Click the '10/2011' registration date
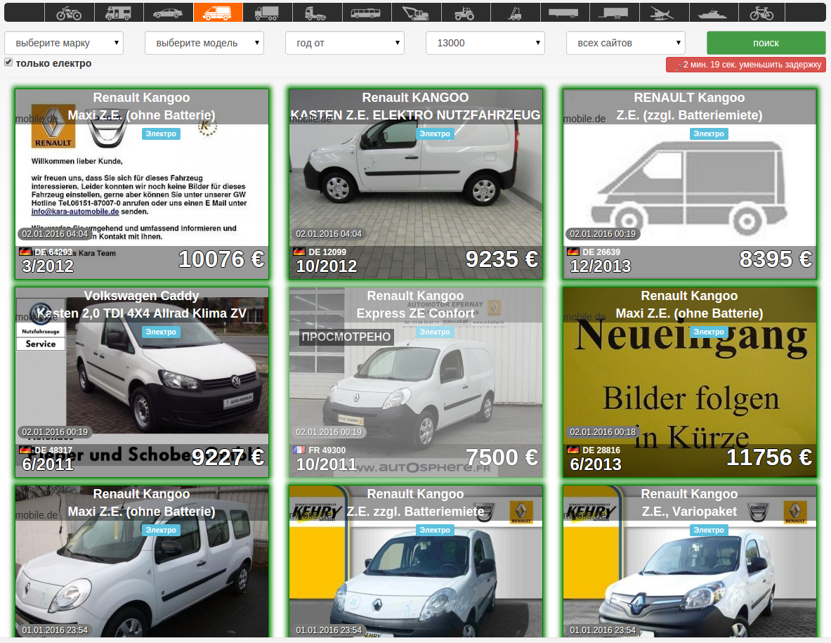 [327, 465]
